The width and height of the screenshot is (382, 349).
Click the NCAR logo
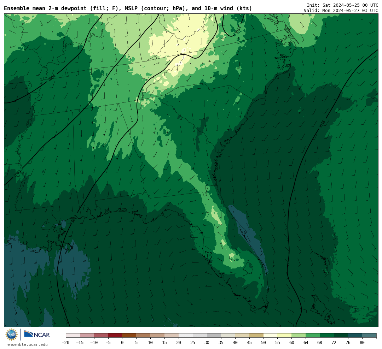pyautogui.click(x=37, y=335)
